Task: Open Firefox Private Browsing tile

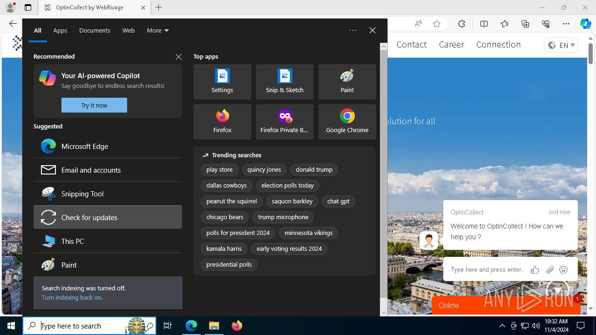Action: pyautogui.click(x=284, y=122)
